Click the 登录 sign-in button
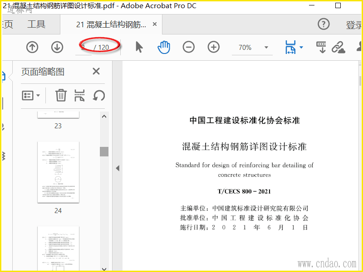Image resolution: width=363 pixels, height=272 pixels. (x=354, y=25)
